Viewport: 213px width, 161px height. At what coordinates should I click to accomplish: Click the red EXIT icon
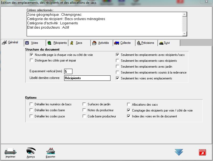(x=202, y=152)
